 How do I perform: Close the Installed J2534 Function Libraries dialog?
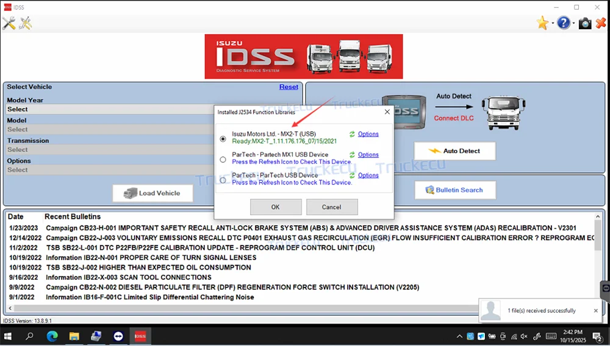(x=387, y=112)
